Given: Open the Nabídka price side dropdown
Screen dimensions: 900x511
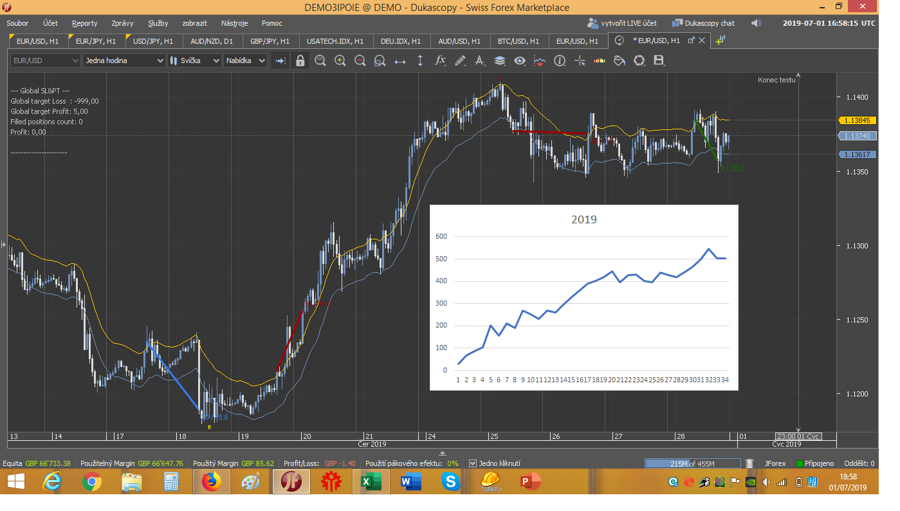Looking at the screenshot, I should tap(245, 60).
